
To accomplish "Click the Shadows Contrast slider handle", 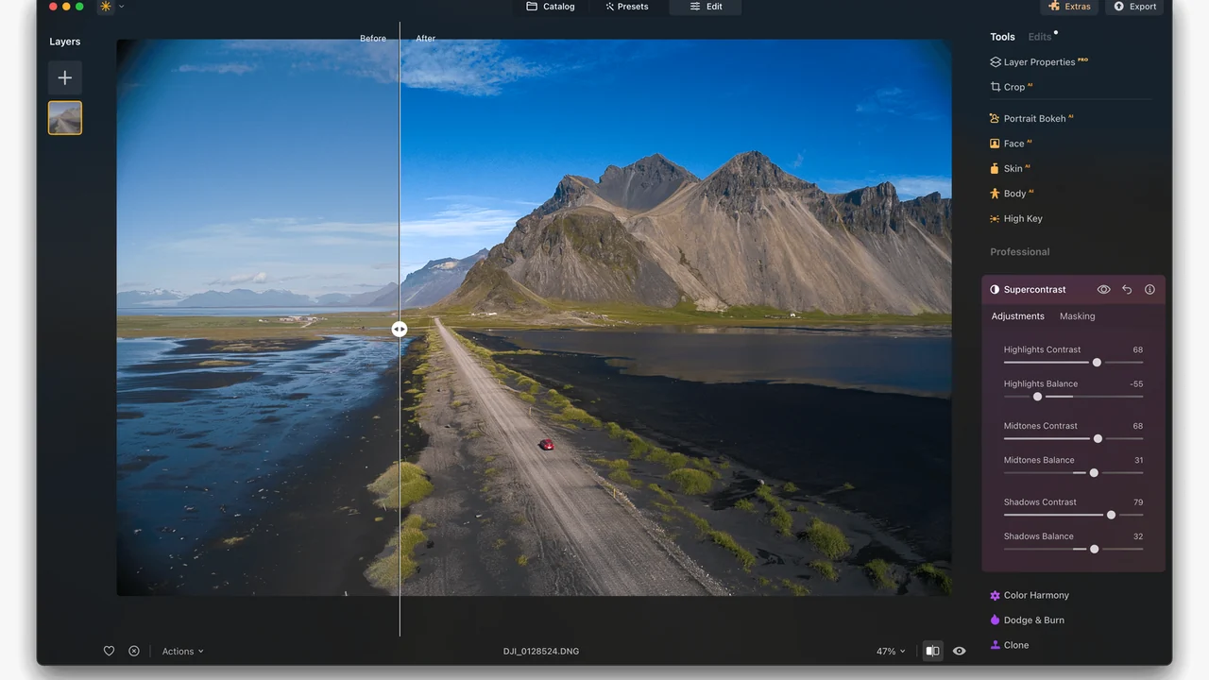I will pyautogui.click(x=1111, y=515).
